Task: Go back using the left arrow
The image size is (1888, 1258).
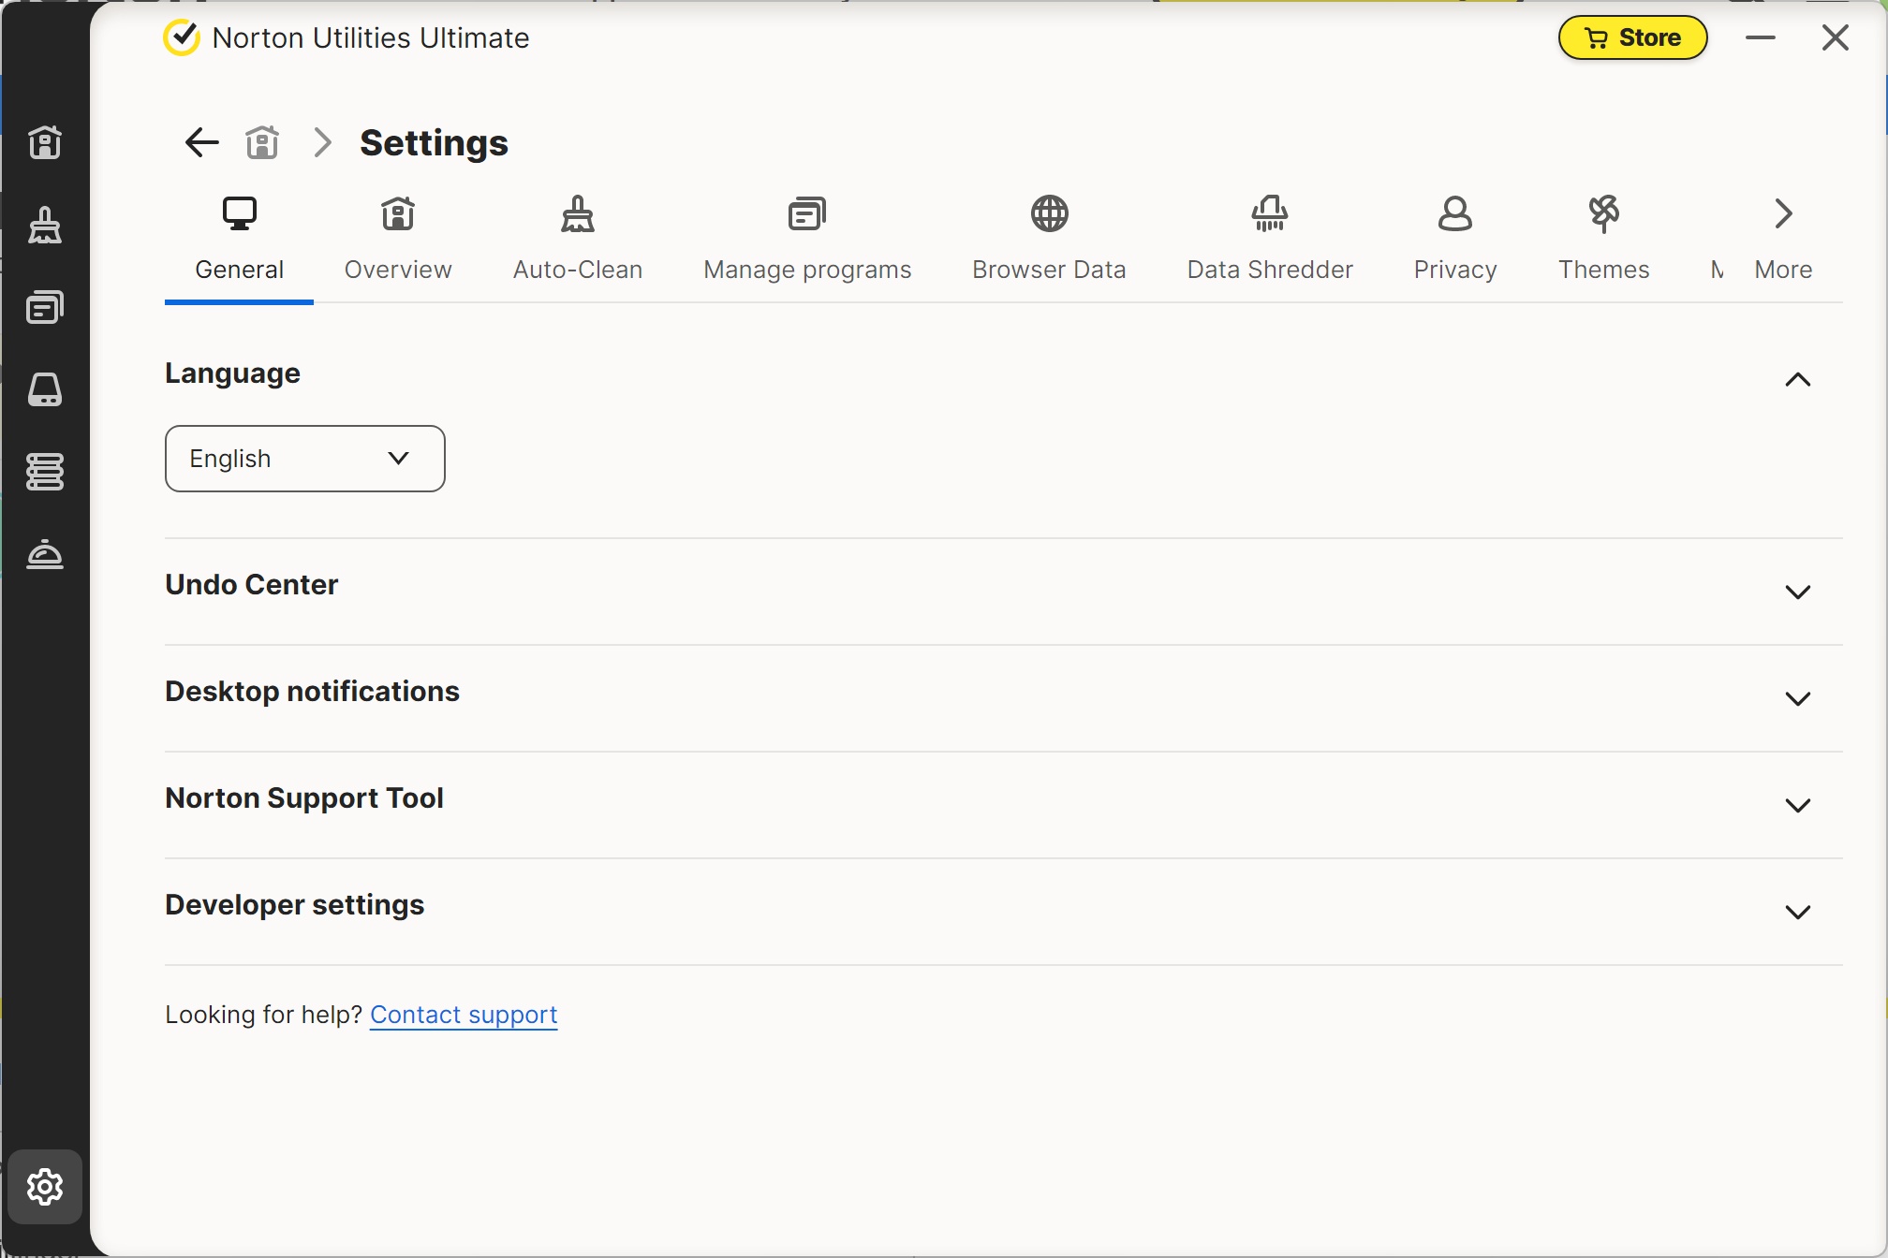Action: (x=201, y=142)
